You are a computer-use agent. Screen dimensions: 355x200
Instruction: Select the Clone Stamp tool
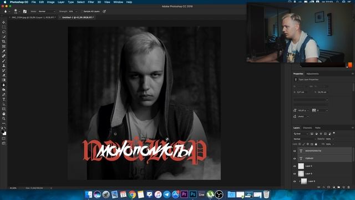click(4, 66)
